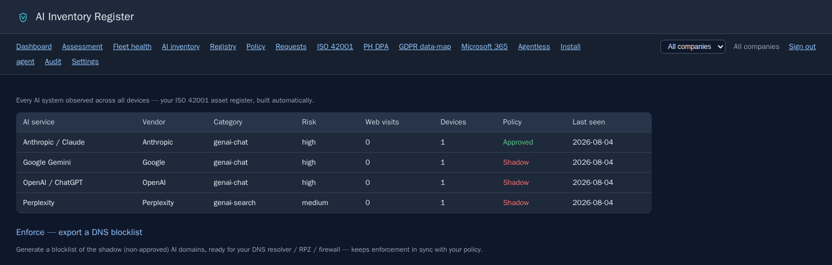Open the AI inventory link
The width and height of the screenshot is (832, 265).
181,47
